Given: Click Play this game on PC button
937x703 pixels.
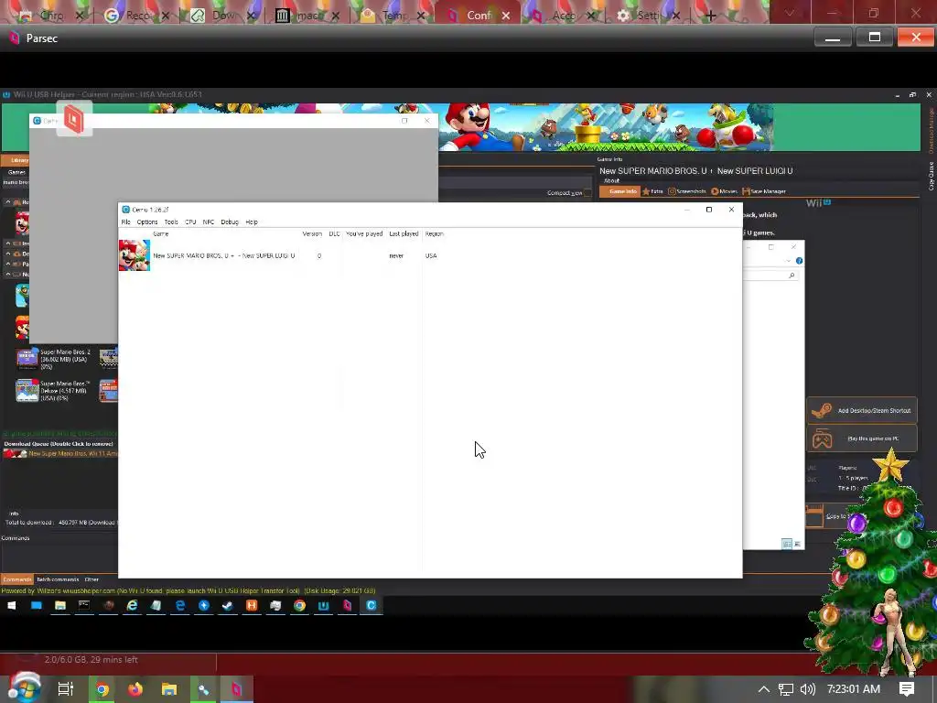Looking at the screenshot, I should (862, 438).
